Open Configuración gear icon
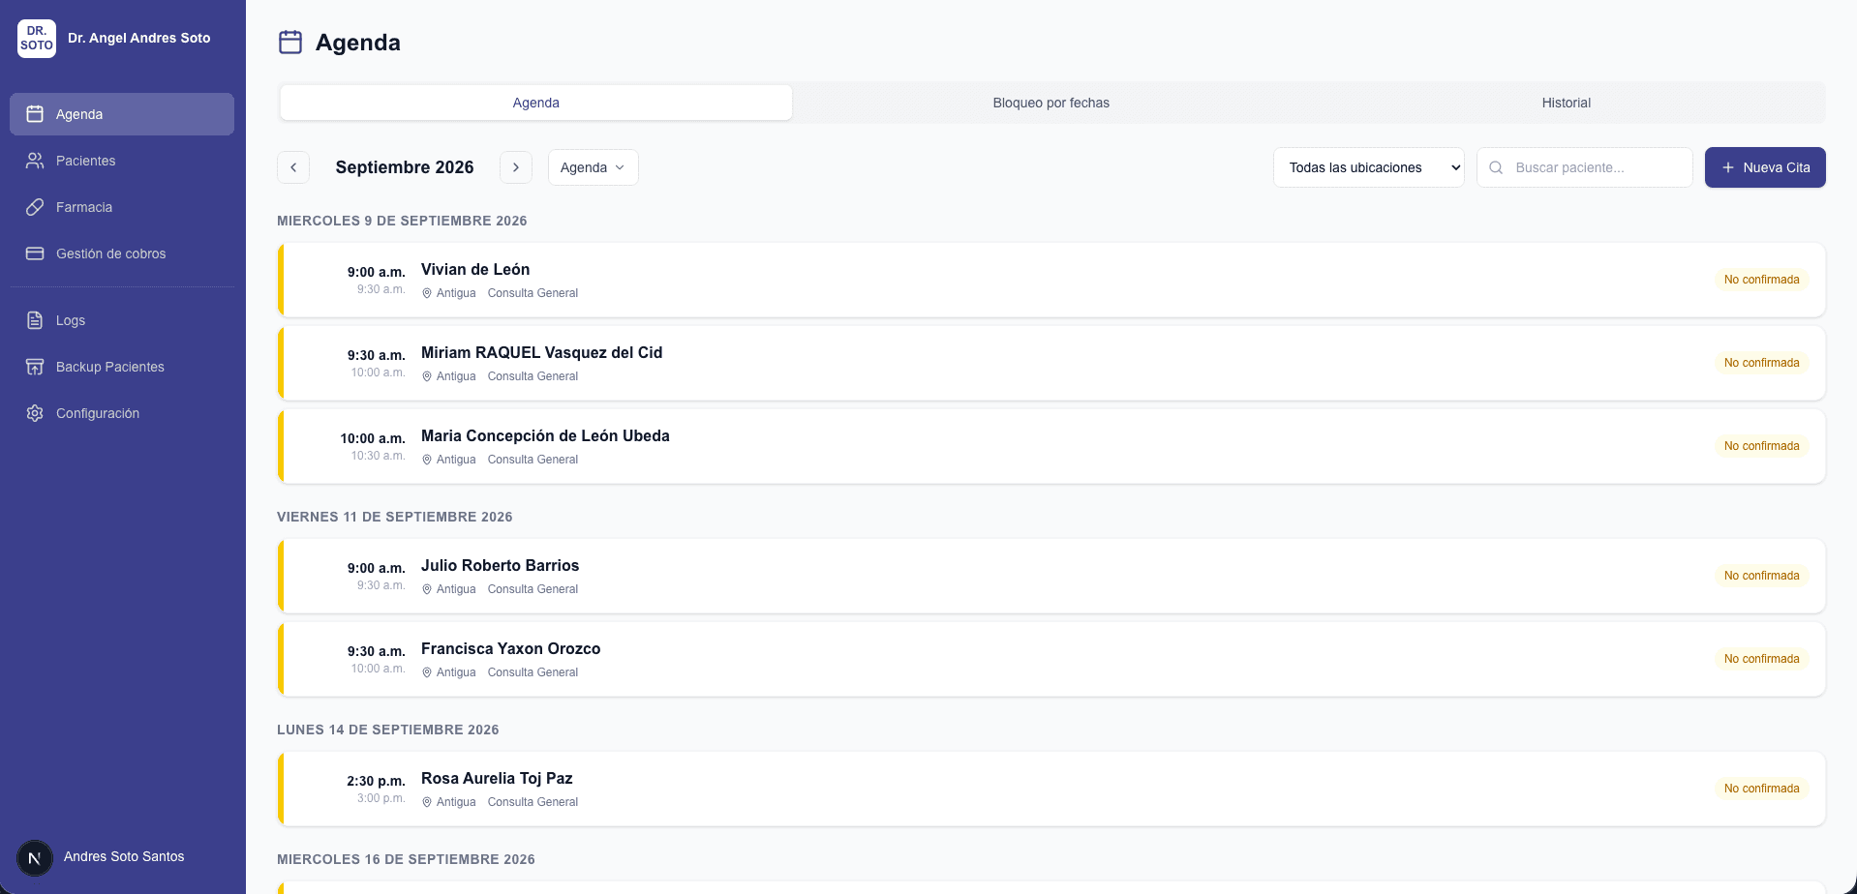Viewport: 1857px width, 894px height. (35, 413)
